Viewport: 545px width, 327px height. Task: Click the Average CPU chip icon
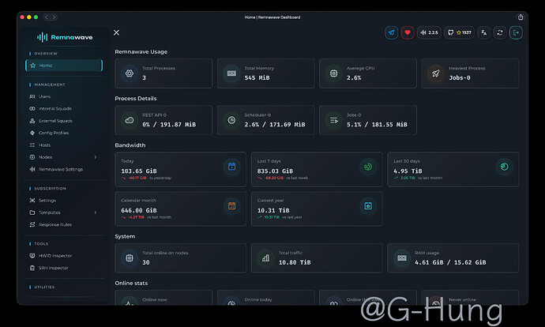pos(333,73)
